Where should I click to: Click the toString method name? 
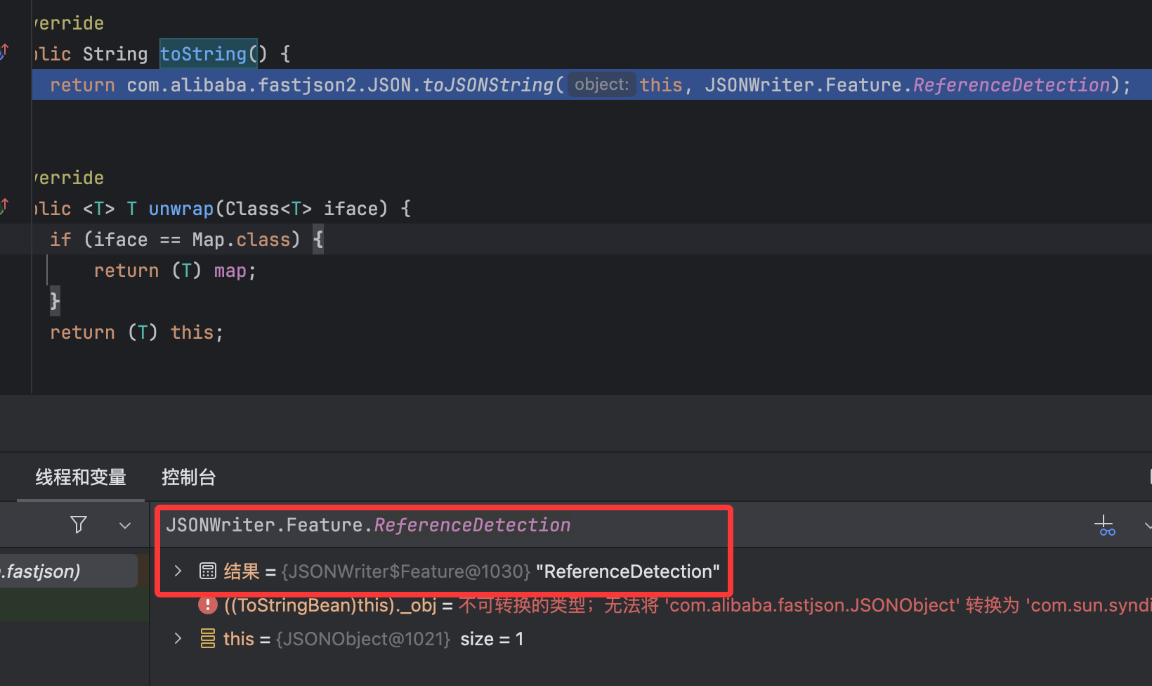[x=204, y=54]
